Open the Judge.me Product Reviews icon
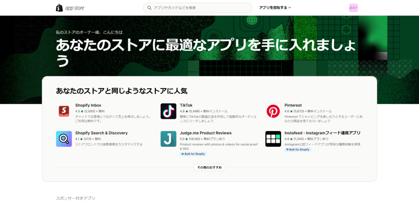 coord(168,139)
